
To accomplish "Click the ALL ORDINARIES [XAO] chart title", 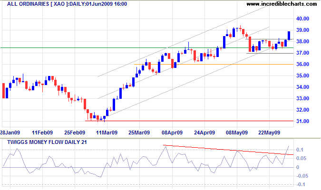I will click(67, 4).
